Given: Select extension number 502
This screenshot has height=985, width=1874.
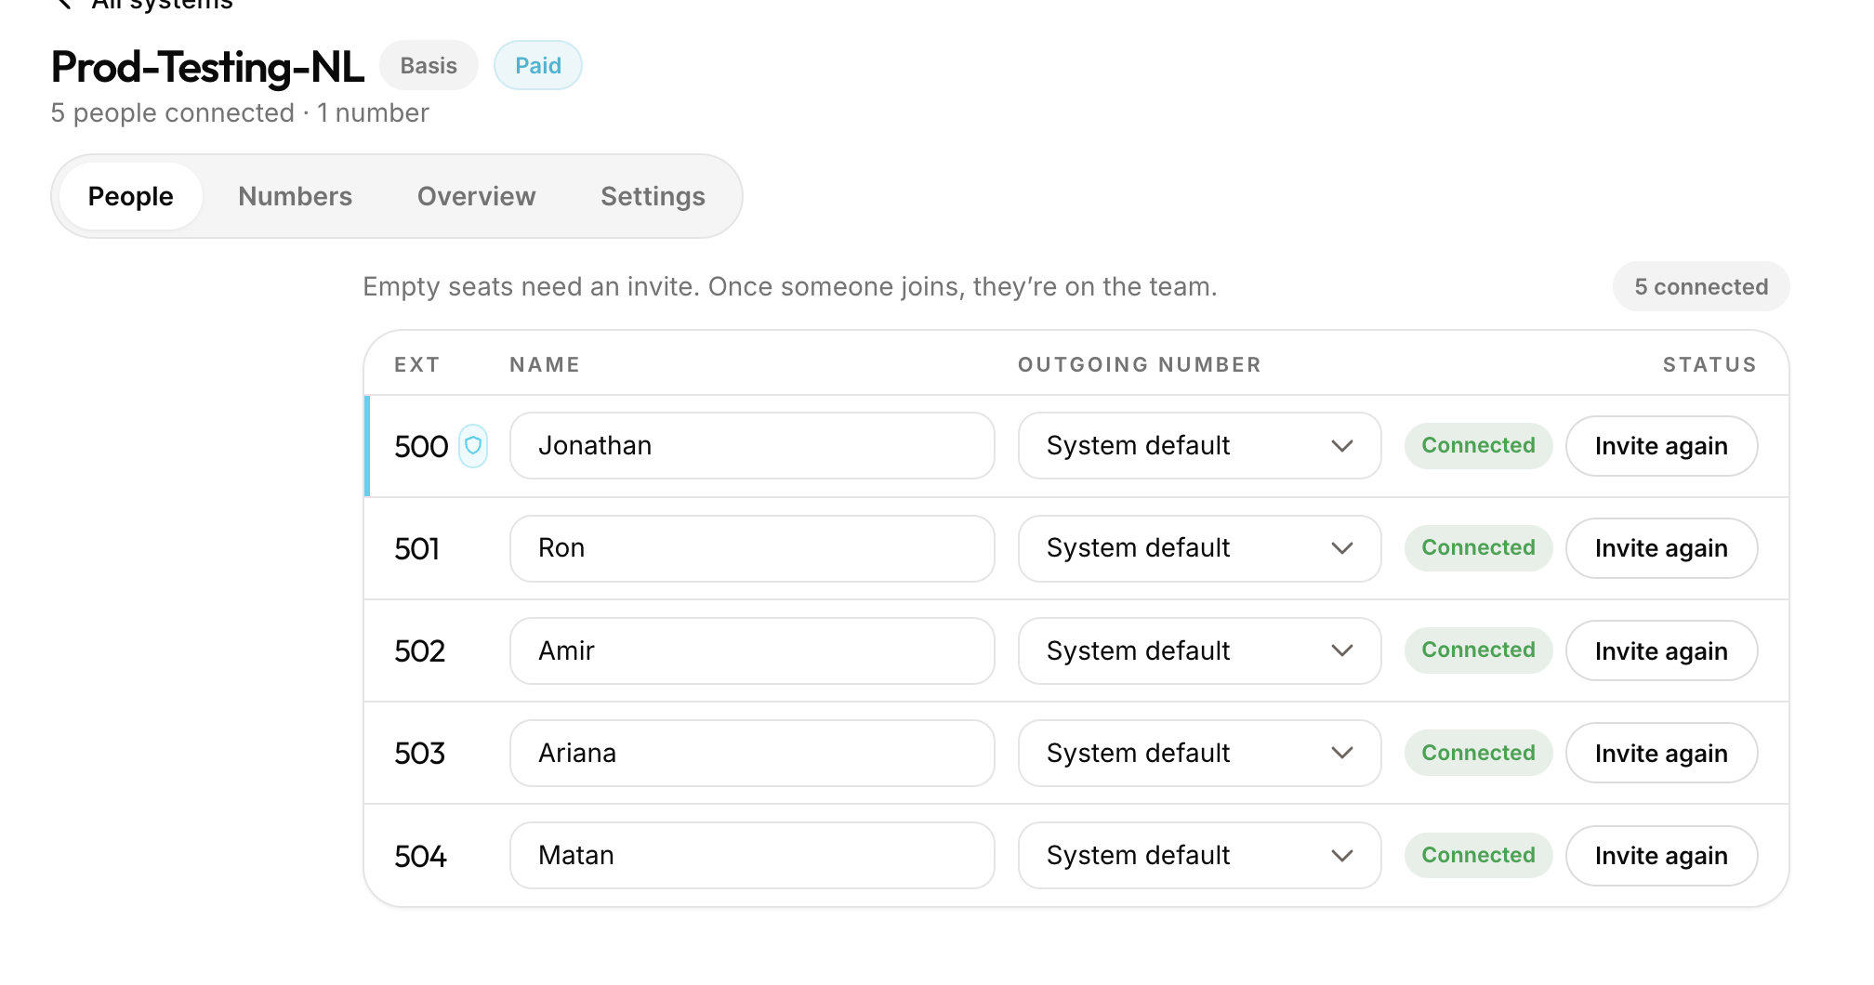Looking at the screenshot, I should tap(420, 650).
